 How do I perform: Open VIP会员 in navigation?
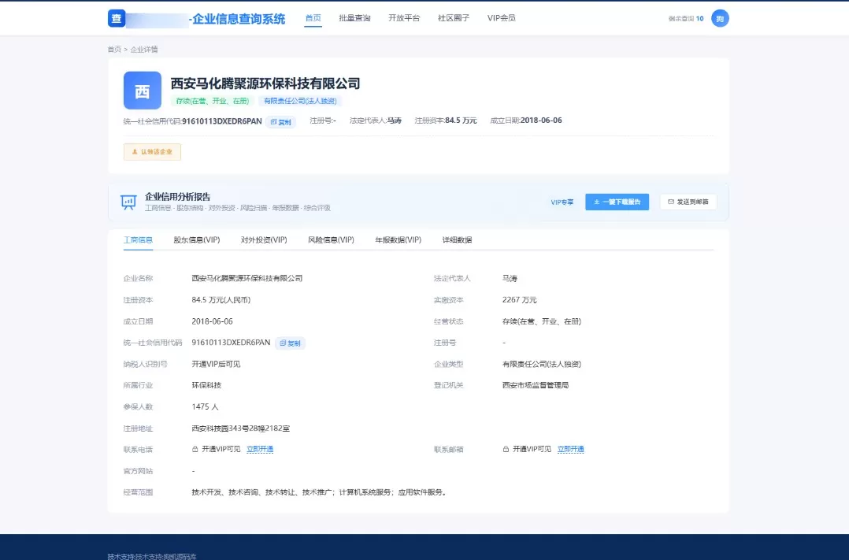tap(502, 18)
